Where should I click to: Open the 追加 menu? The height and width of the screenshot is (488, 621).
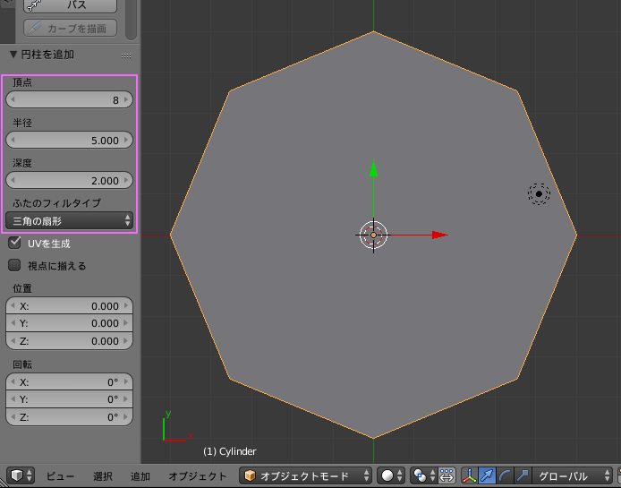pos(140,475)
